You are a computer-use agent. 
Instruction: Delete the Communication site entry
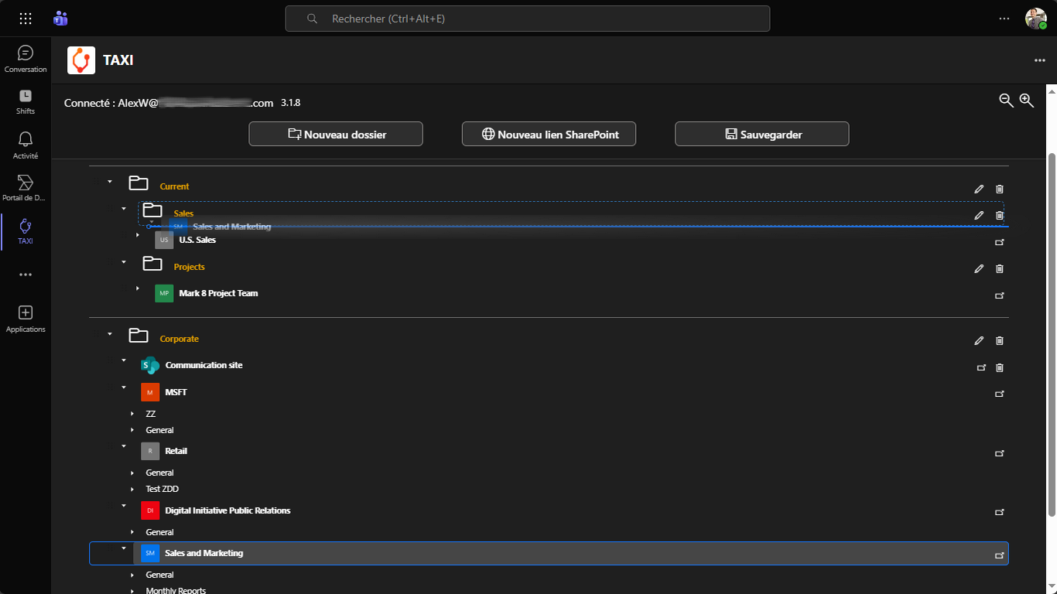(1000, 368)
